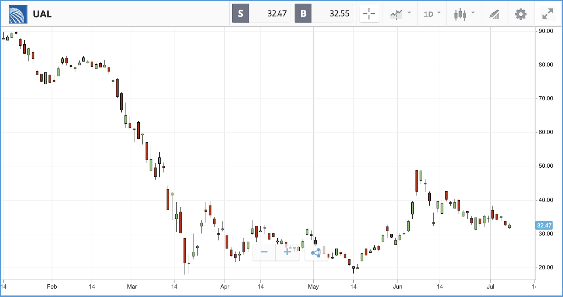Click the May date axis label
This screenshot has width=563, height=297.
[x=313, y=286]
